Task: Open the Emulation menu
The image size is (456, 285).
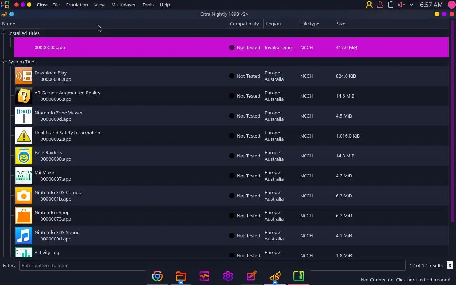Action: 77,5
